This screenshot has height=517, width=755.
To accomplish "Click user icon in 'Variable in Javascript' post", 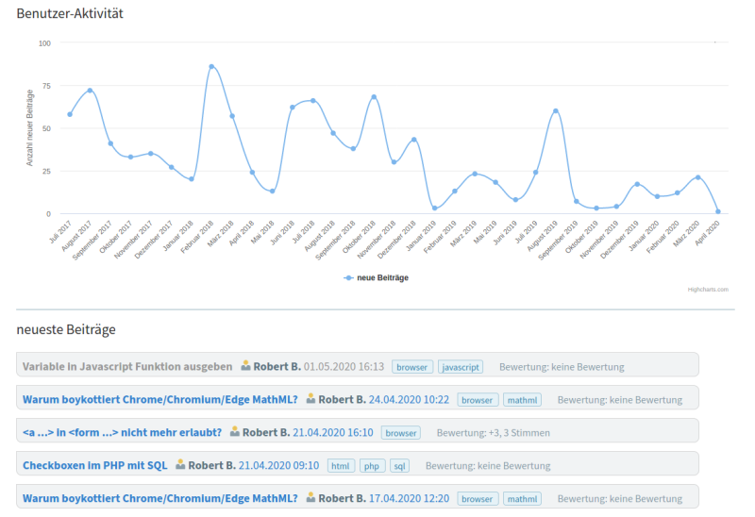I will [x=245, y=366].
